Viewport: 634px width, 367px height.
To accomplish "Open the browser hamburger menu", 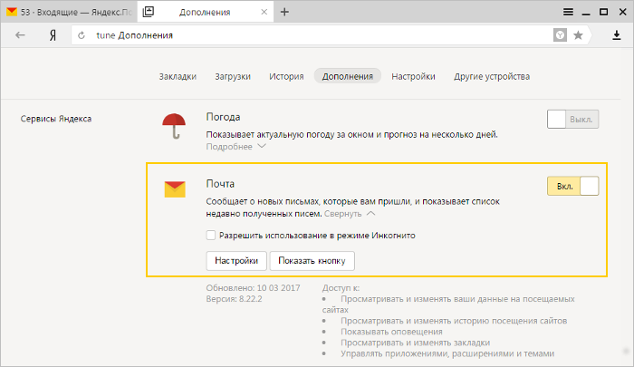I will click(x=568, y=12).
